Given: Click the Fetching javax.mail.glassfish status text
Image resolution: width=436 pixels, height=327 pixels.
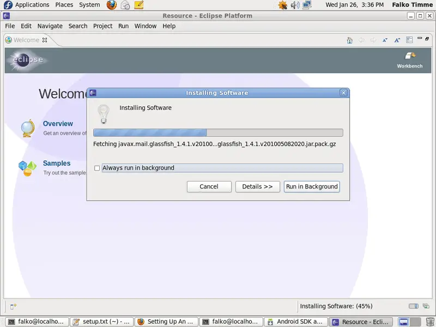Looking at the screenshot, I should [214, 144].
